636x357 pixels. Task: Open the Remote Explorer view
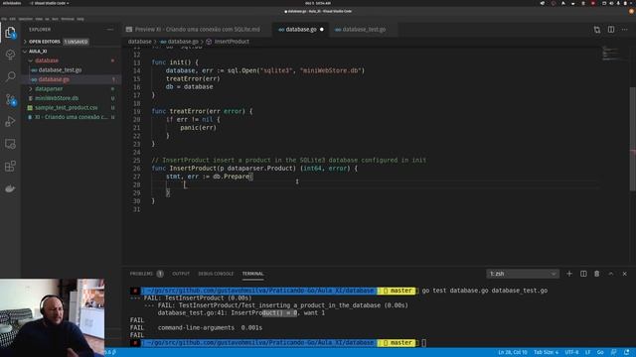[x=10, y=144]
